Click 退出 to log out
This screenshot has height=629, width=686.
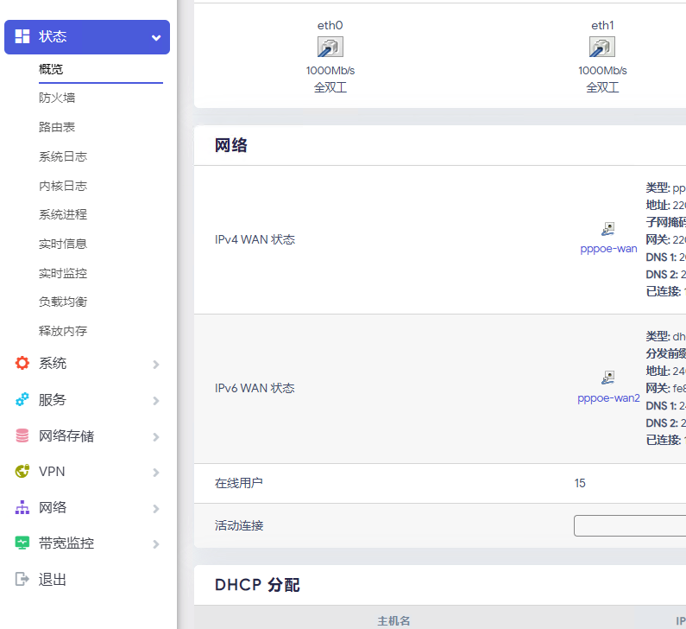53,580
